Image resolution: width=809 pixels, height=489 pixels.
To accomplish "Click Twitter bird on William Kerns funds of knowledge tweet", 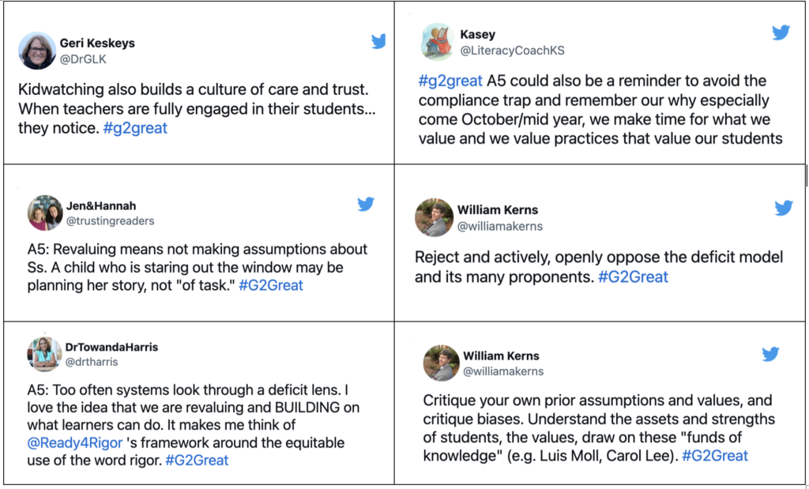I will pos(770,354).
